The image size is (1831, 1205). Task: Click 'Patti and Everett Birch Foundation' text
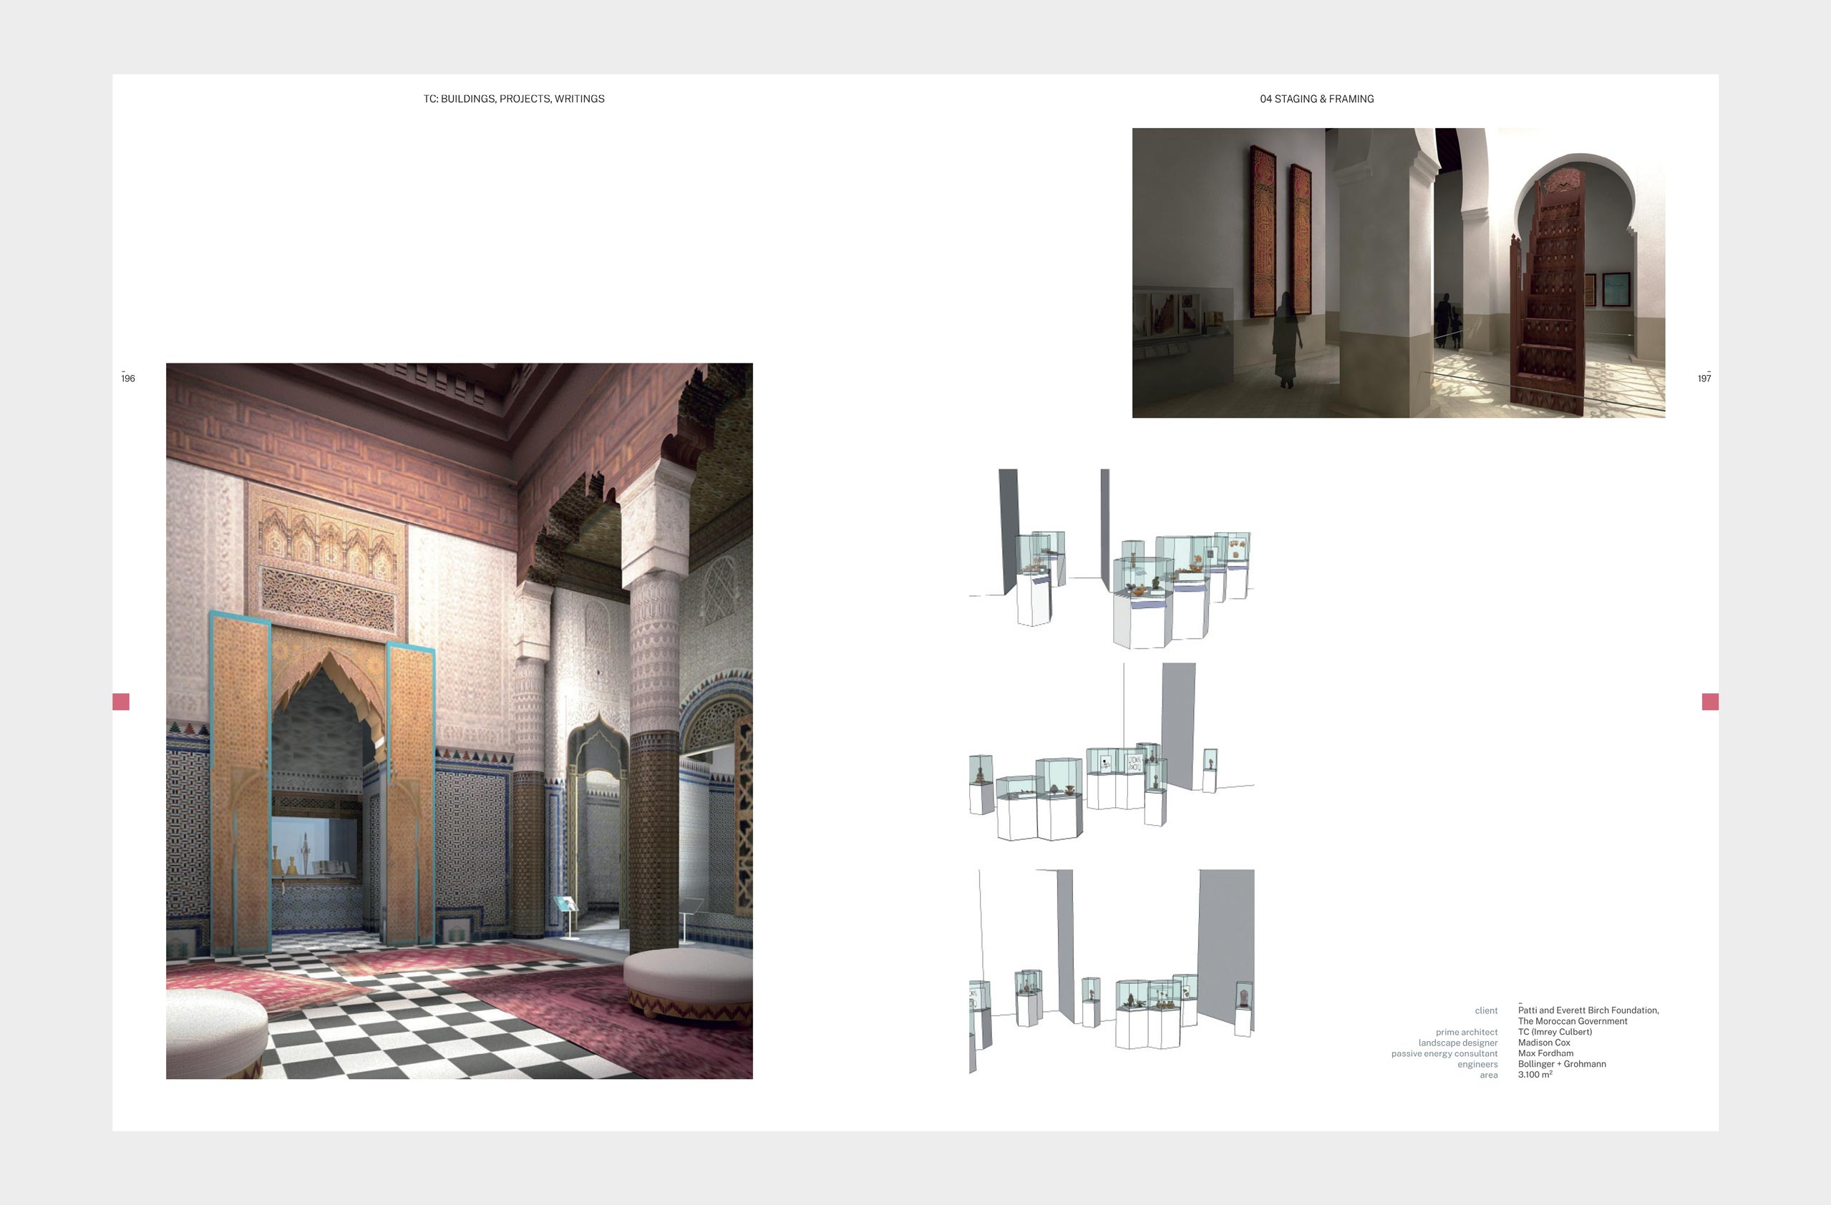coord(1587,1010)
